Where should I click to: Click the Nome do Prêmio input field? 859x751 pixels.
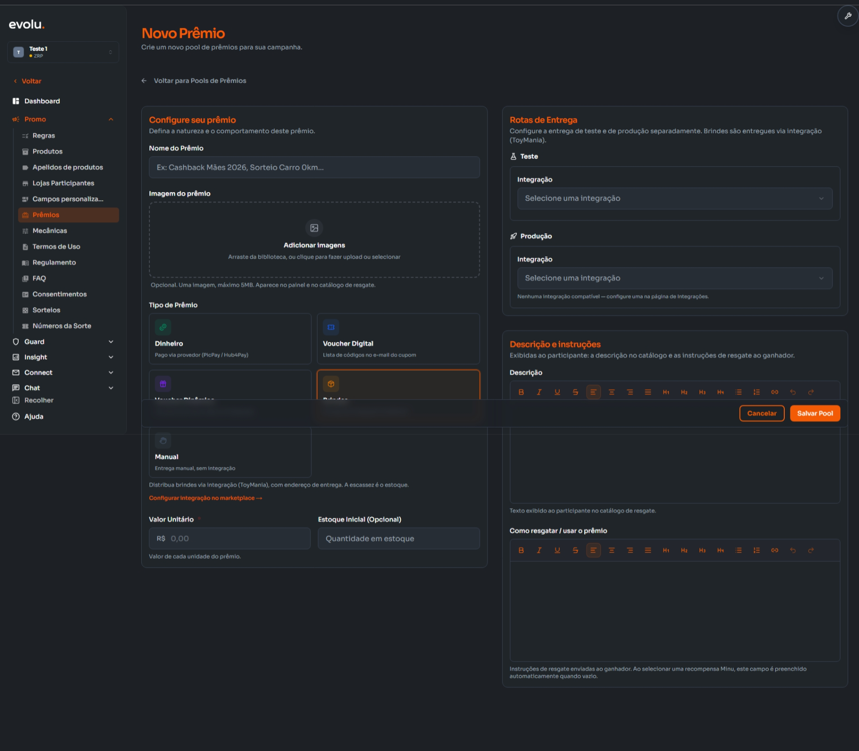pos(314,168)
